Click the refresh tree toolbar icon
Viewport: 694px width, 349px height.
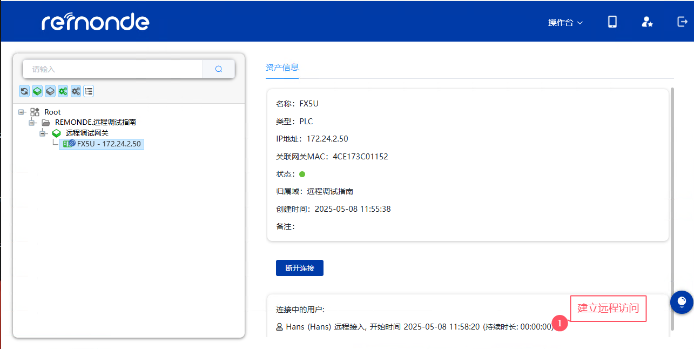pos(24,91)
